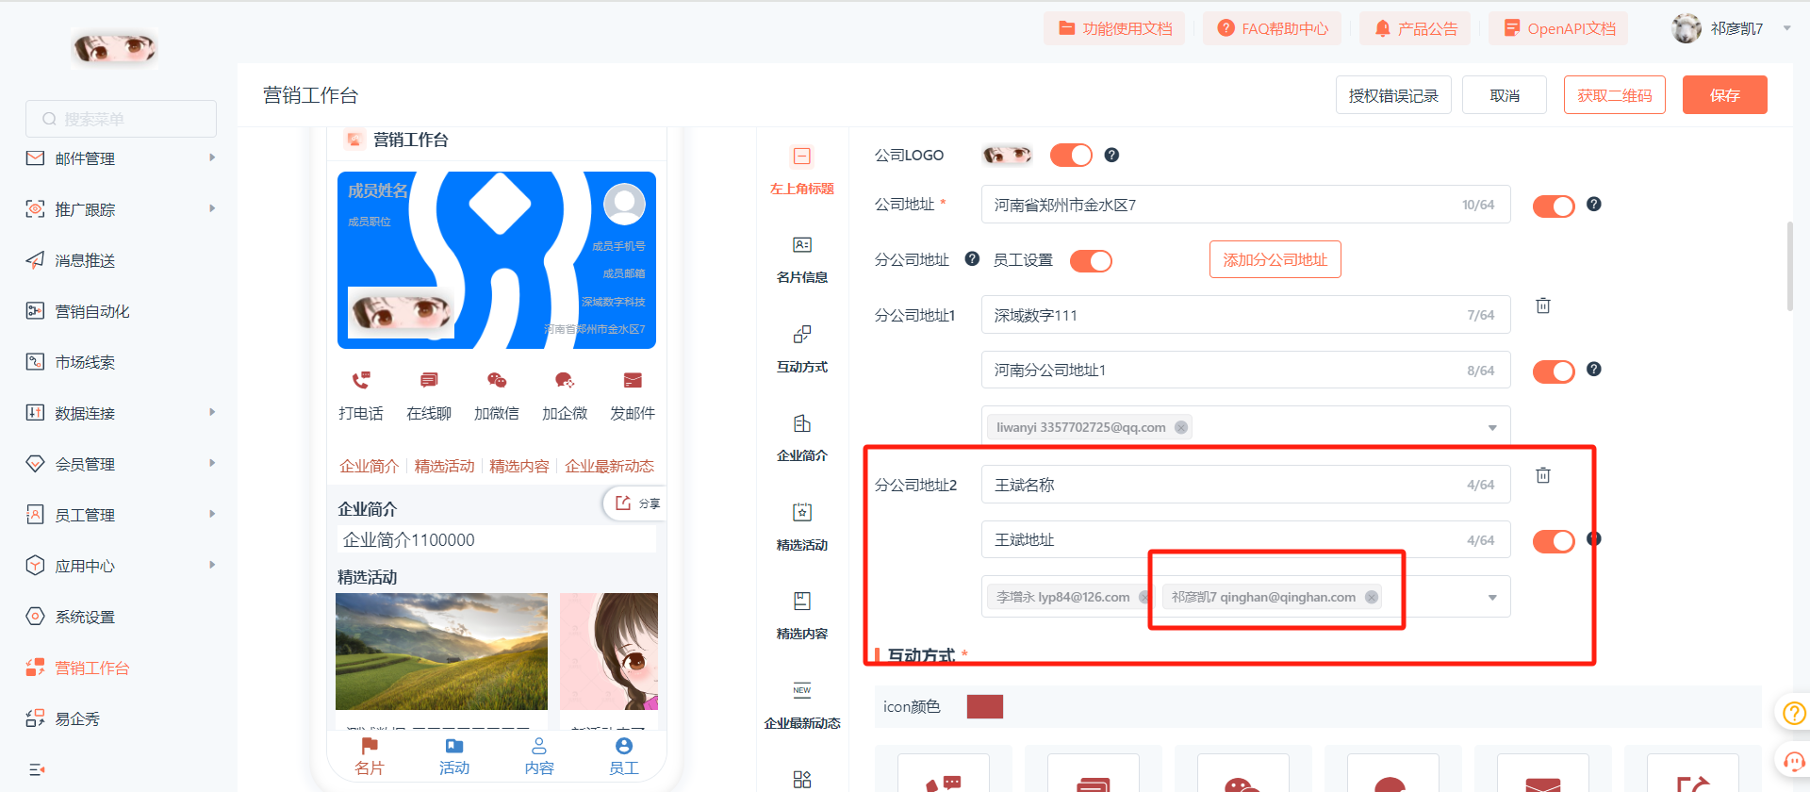The height and width of the screenshot is (792, 1810).
Task: Click the 易企秀 sidebar icon
Action: [x=35, y=718]
